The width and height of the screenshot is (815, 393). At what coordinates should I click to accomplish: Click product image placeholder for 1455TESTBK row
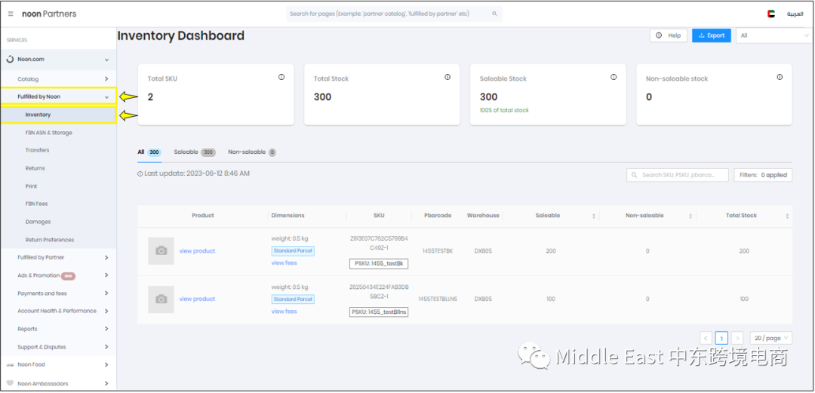click(x=161, y=251)
